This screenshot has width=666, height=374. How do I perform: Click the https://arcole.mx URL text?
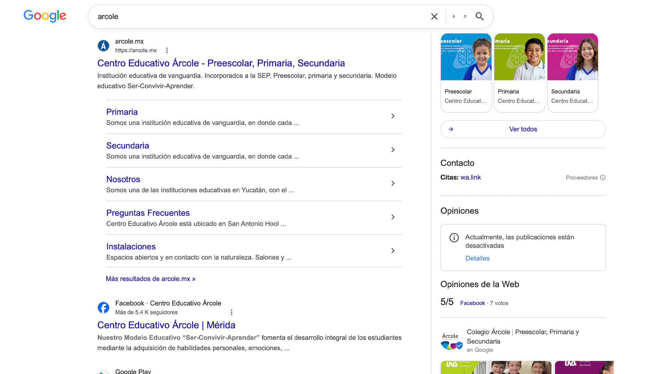coord(136,51)
